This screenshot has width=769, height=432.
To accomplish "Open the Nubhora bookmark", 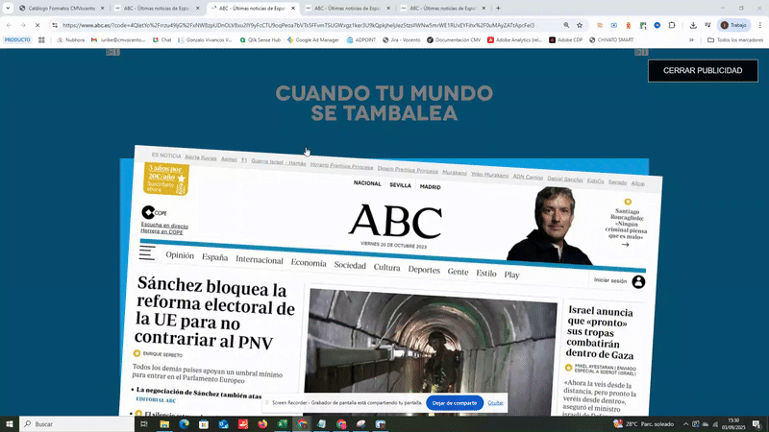I will click(x=71, y=39).
